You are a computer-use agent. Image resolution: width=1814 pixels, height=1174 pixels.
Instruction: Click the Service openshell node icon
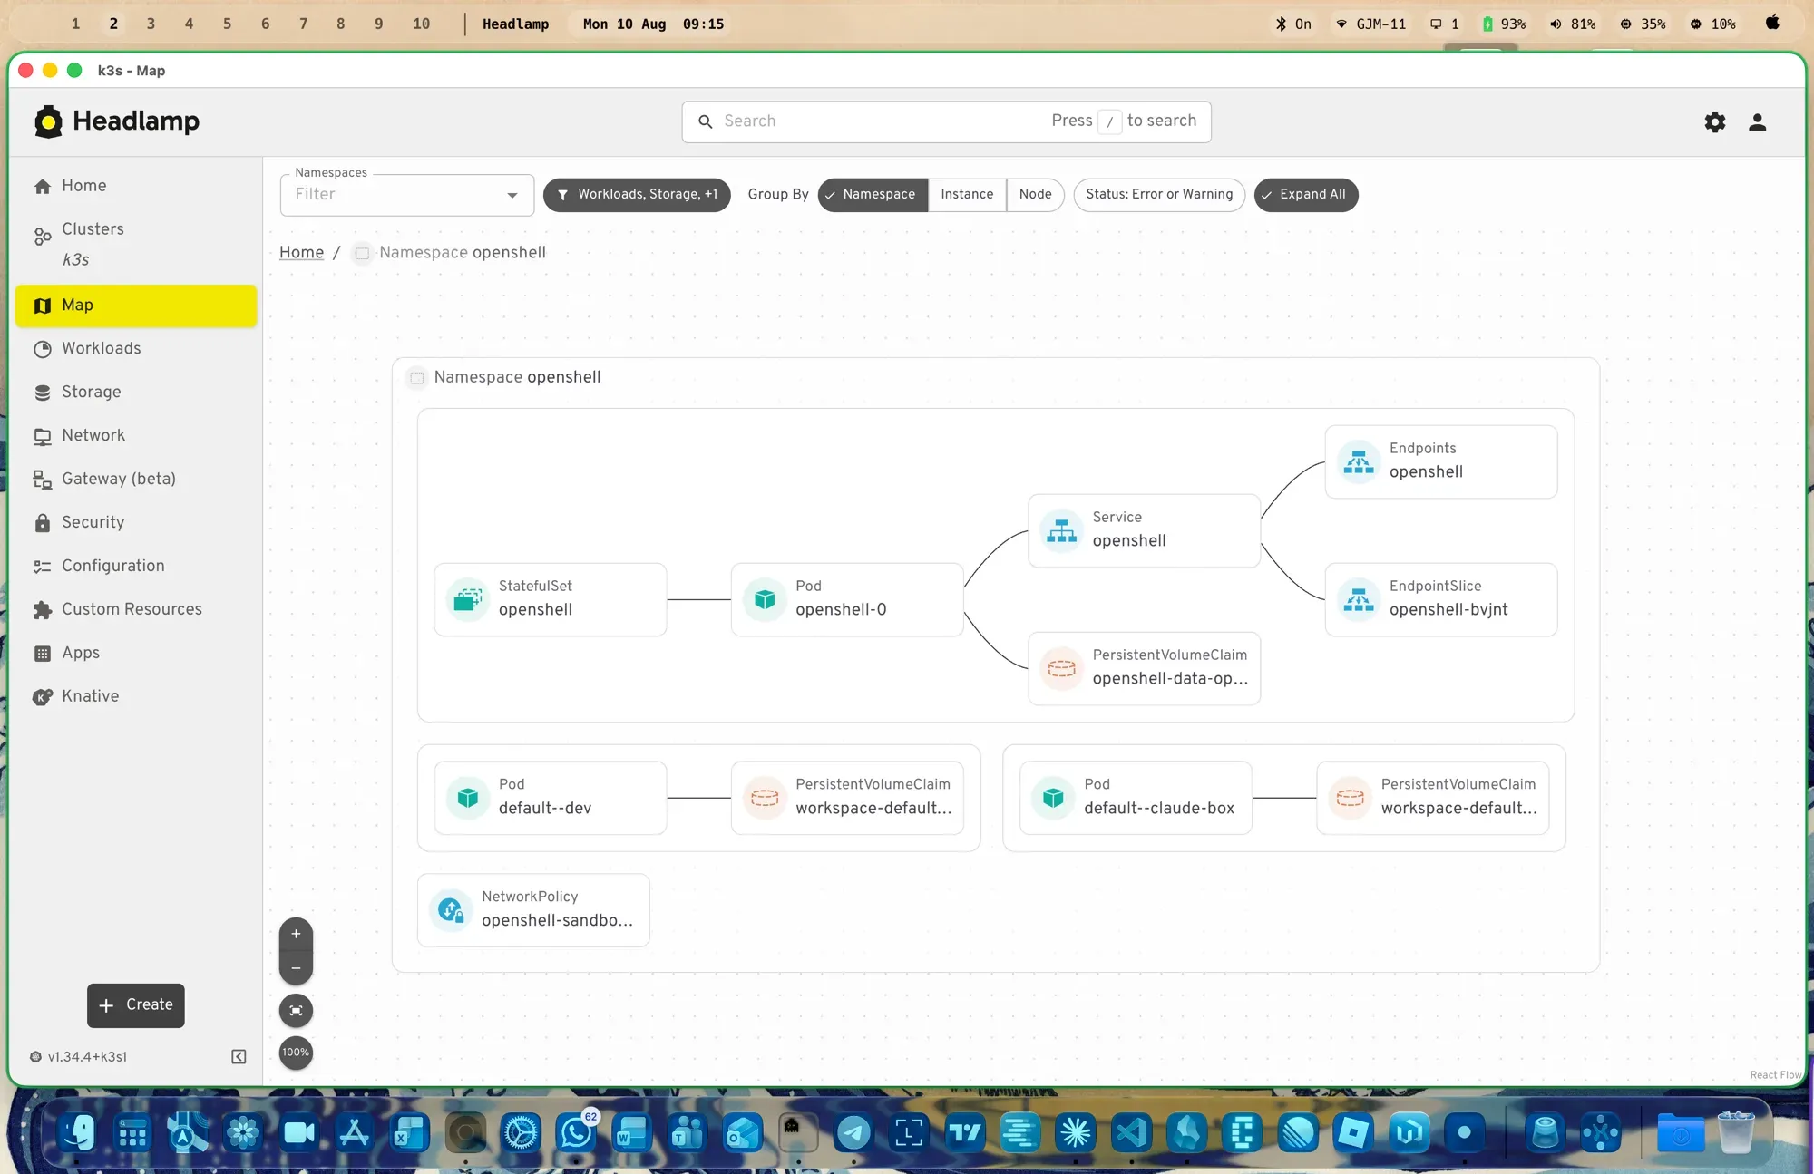pyautogui.click(x=1061, y=530)
